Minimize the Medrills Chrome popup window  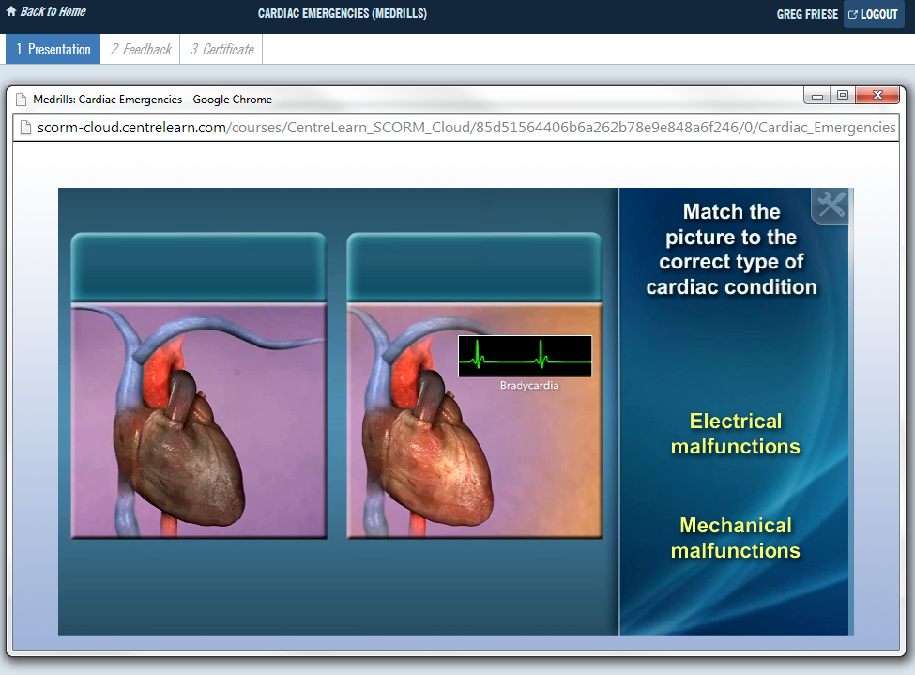(817, 96)
